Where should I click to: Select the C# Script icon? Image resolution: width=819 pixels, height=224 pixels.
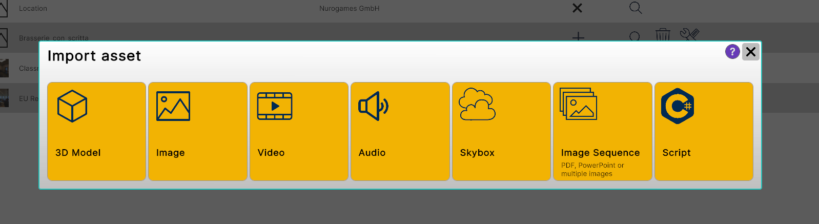[x=677, y=106]
